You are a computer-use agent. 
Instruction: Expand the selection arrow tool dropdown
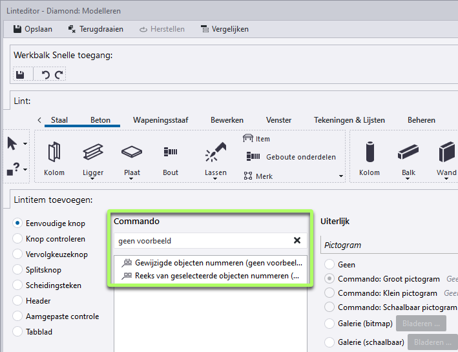[x=25, y=144]
